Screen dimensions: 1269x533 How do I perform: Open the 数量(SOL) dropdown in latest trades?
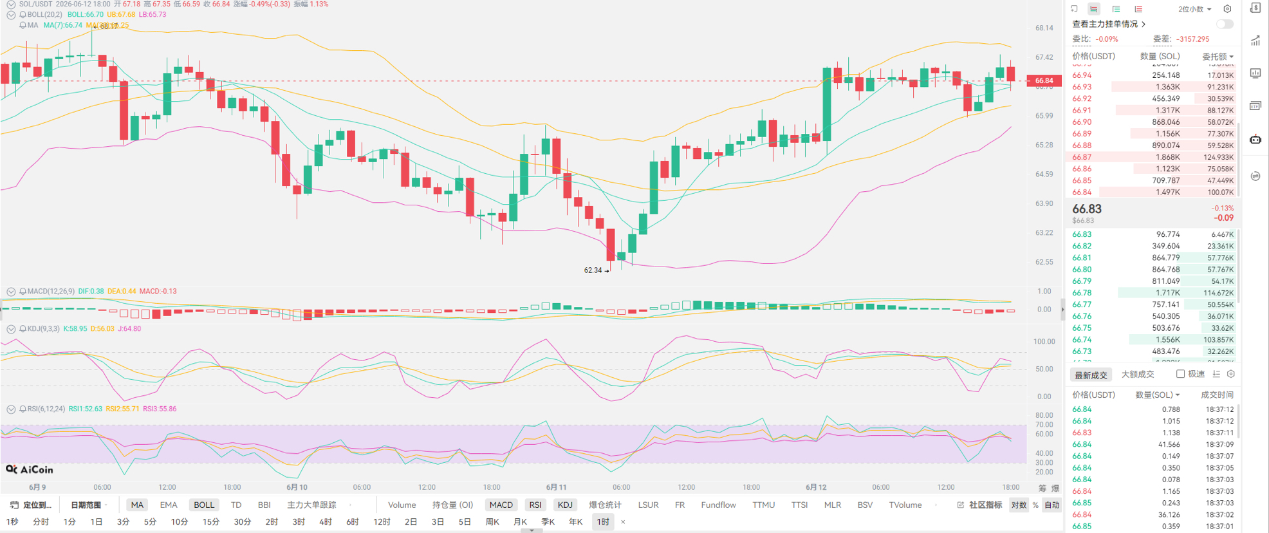[x=1158, y=395]
